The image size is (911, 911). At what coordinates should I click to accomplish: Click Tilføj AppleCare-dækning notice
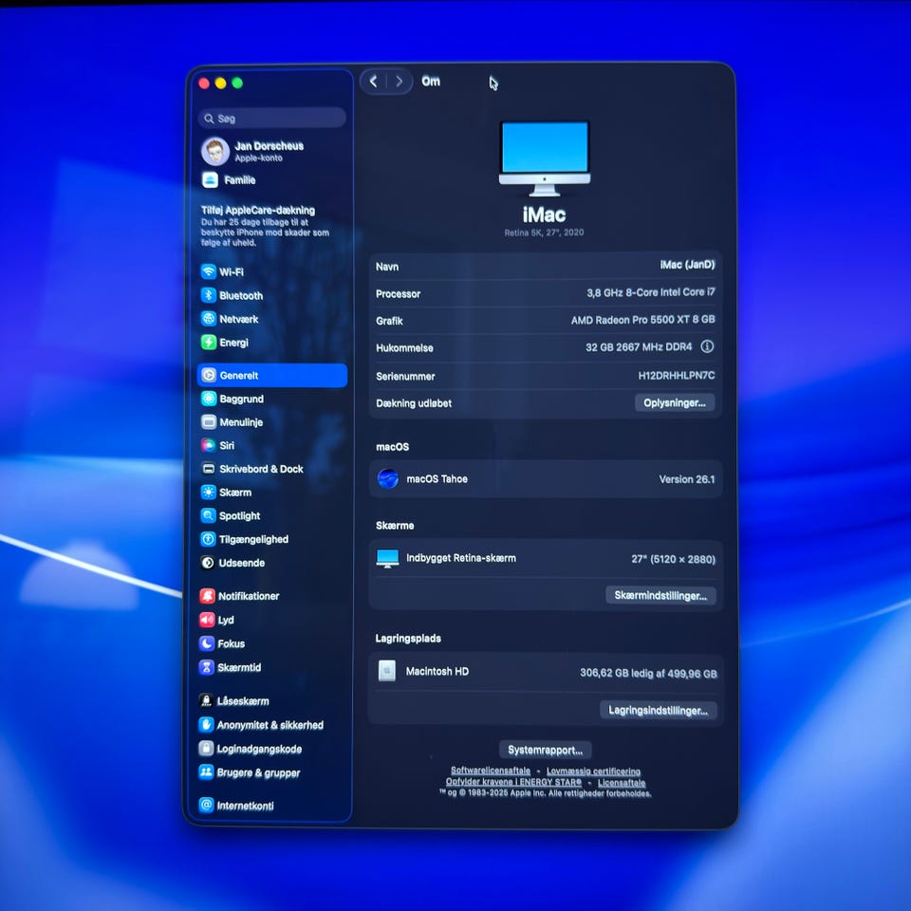[x=266, y=226]
